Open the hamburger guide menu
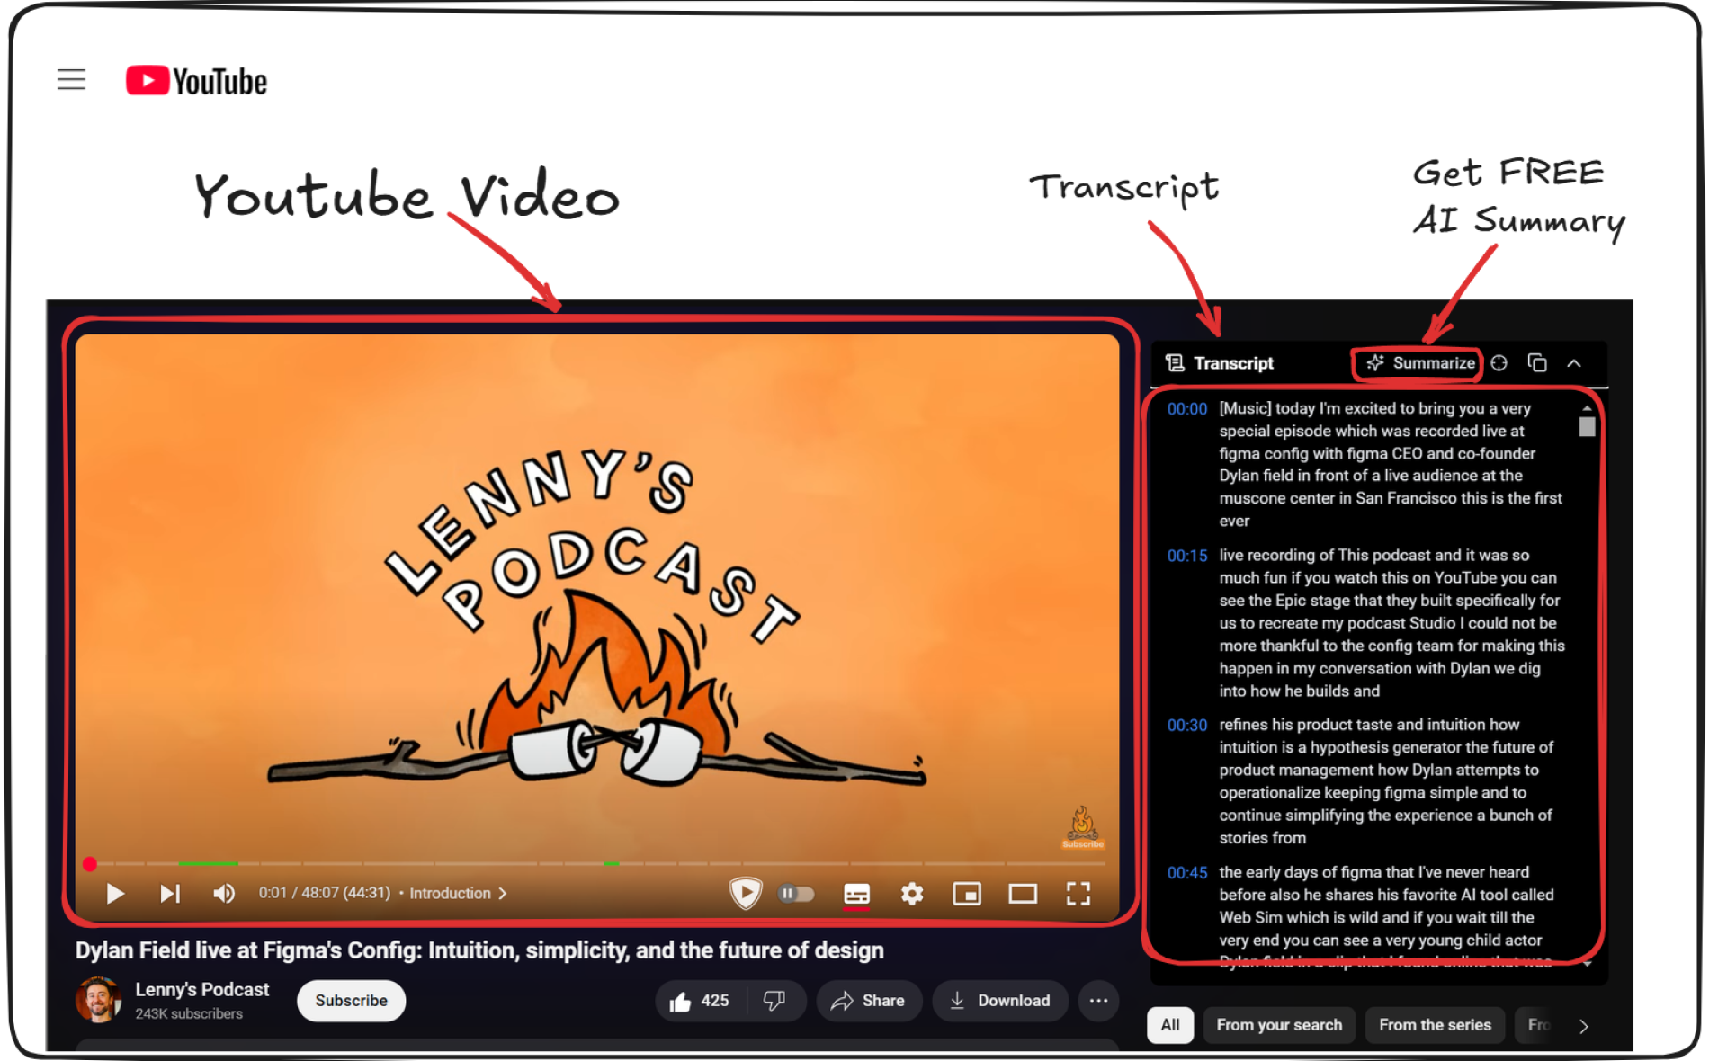This screenshot has height=1061, width=1709. tap(71, 80)
